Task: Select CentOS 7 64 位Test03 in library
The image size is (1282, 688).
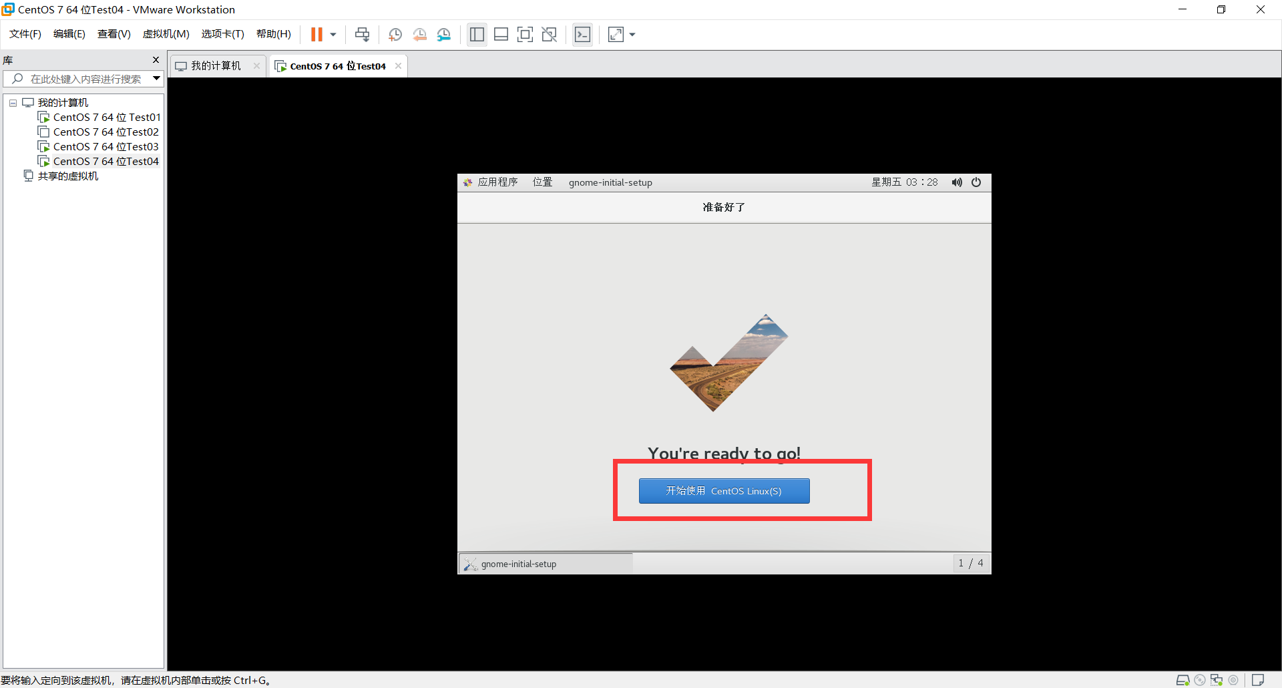Action: (x=106, y=147)
